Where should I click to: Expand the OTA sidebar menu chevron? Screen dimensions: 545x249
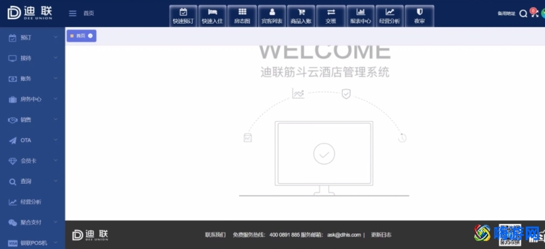point(56,139)
